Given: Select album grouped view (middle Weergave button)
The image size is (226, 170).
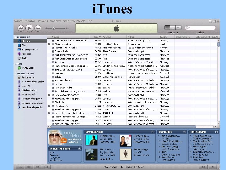Looking at the screenshot, I should click(x=173, y=27).
